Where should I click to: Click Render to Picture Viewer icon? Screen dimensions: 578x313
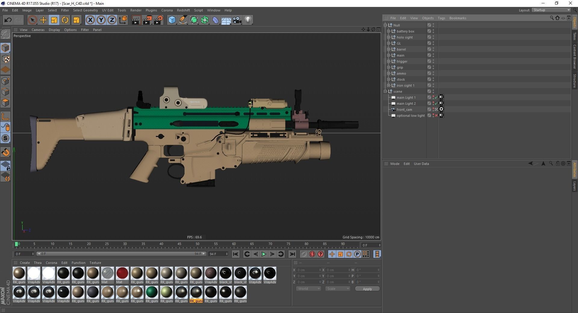pyautogui.click(x=147, y=20)
